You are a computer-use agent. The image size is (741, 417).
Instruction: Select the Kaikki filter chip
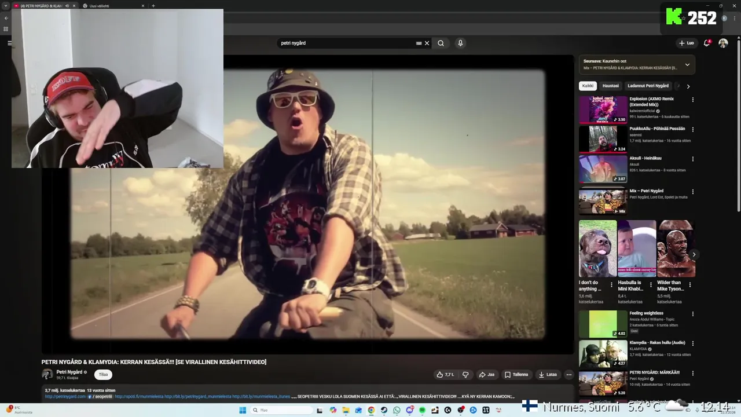click(588, 86)
